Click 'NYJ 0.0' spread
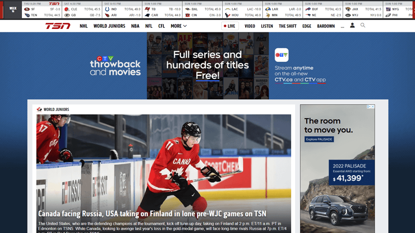Viewport: 415px width, 233px height. click(376, 15)
